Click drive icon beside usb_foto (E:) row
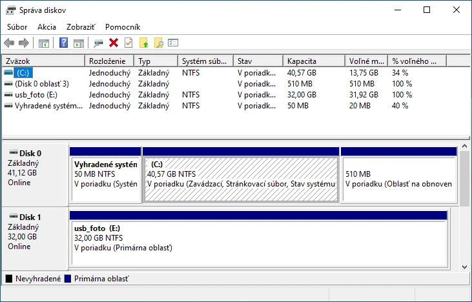The width and height of the screenshot is (472, 302). (x=8, y=95)
